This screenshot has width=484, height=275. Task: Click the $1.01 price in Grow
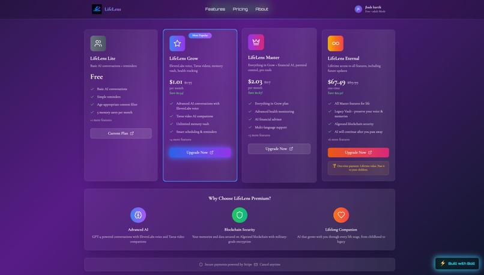(175, 82)
